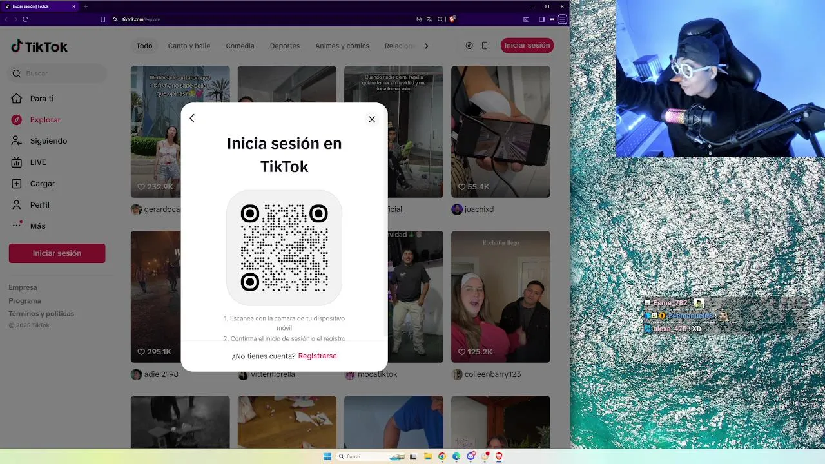Open Cargar to upload a video

coord(42,184)
